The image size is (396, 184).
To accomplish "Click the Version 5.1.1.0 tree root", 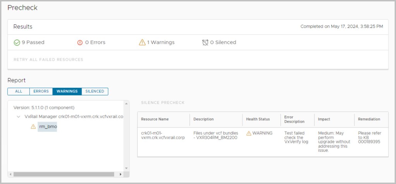I will [44, 107].
